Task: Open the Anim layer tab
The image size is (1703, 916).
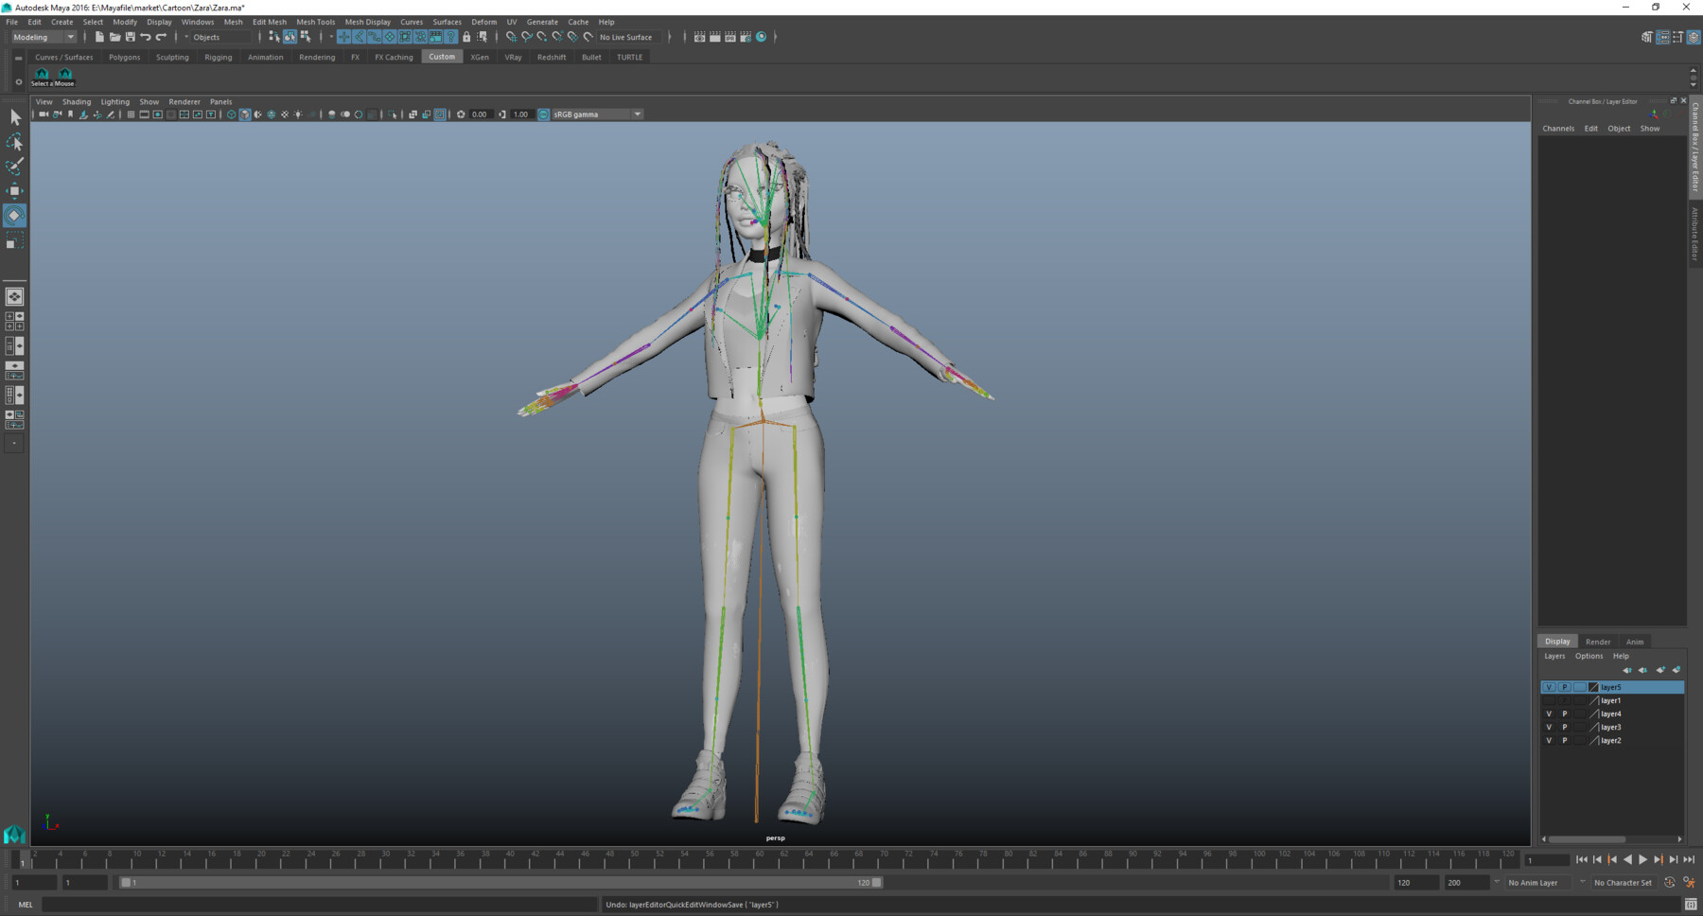Action: point(1635,642)
